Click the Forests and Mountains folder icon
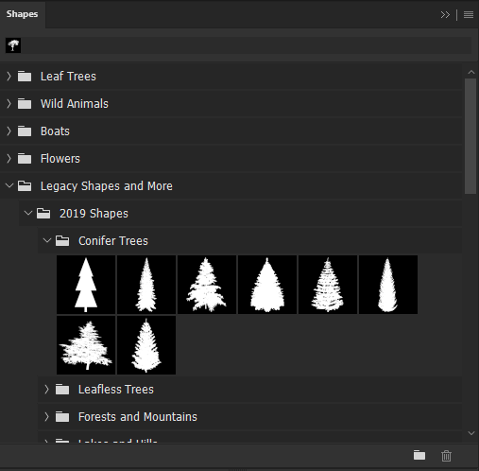This screenshot has height=471, width=479. (x=62, y=417)
